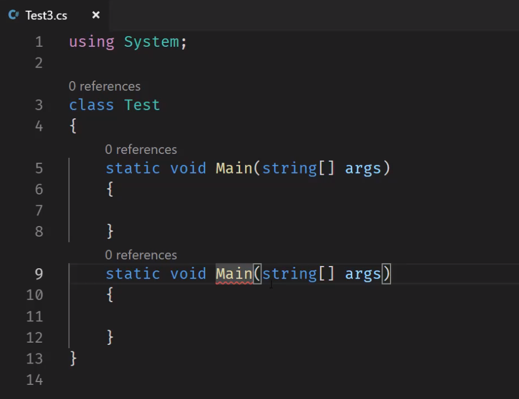The width and height of the screenshot is (519, 399).
Task: Open "0 references" above the first Main method
Action: [x=141, y=149]
